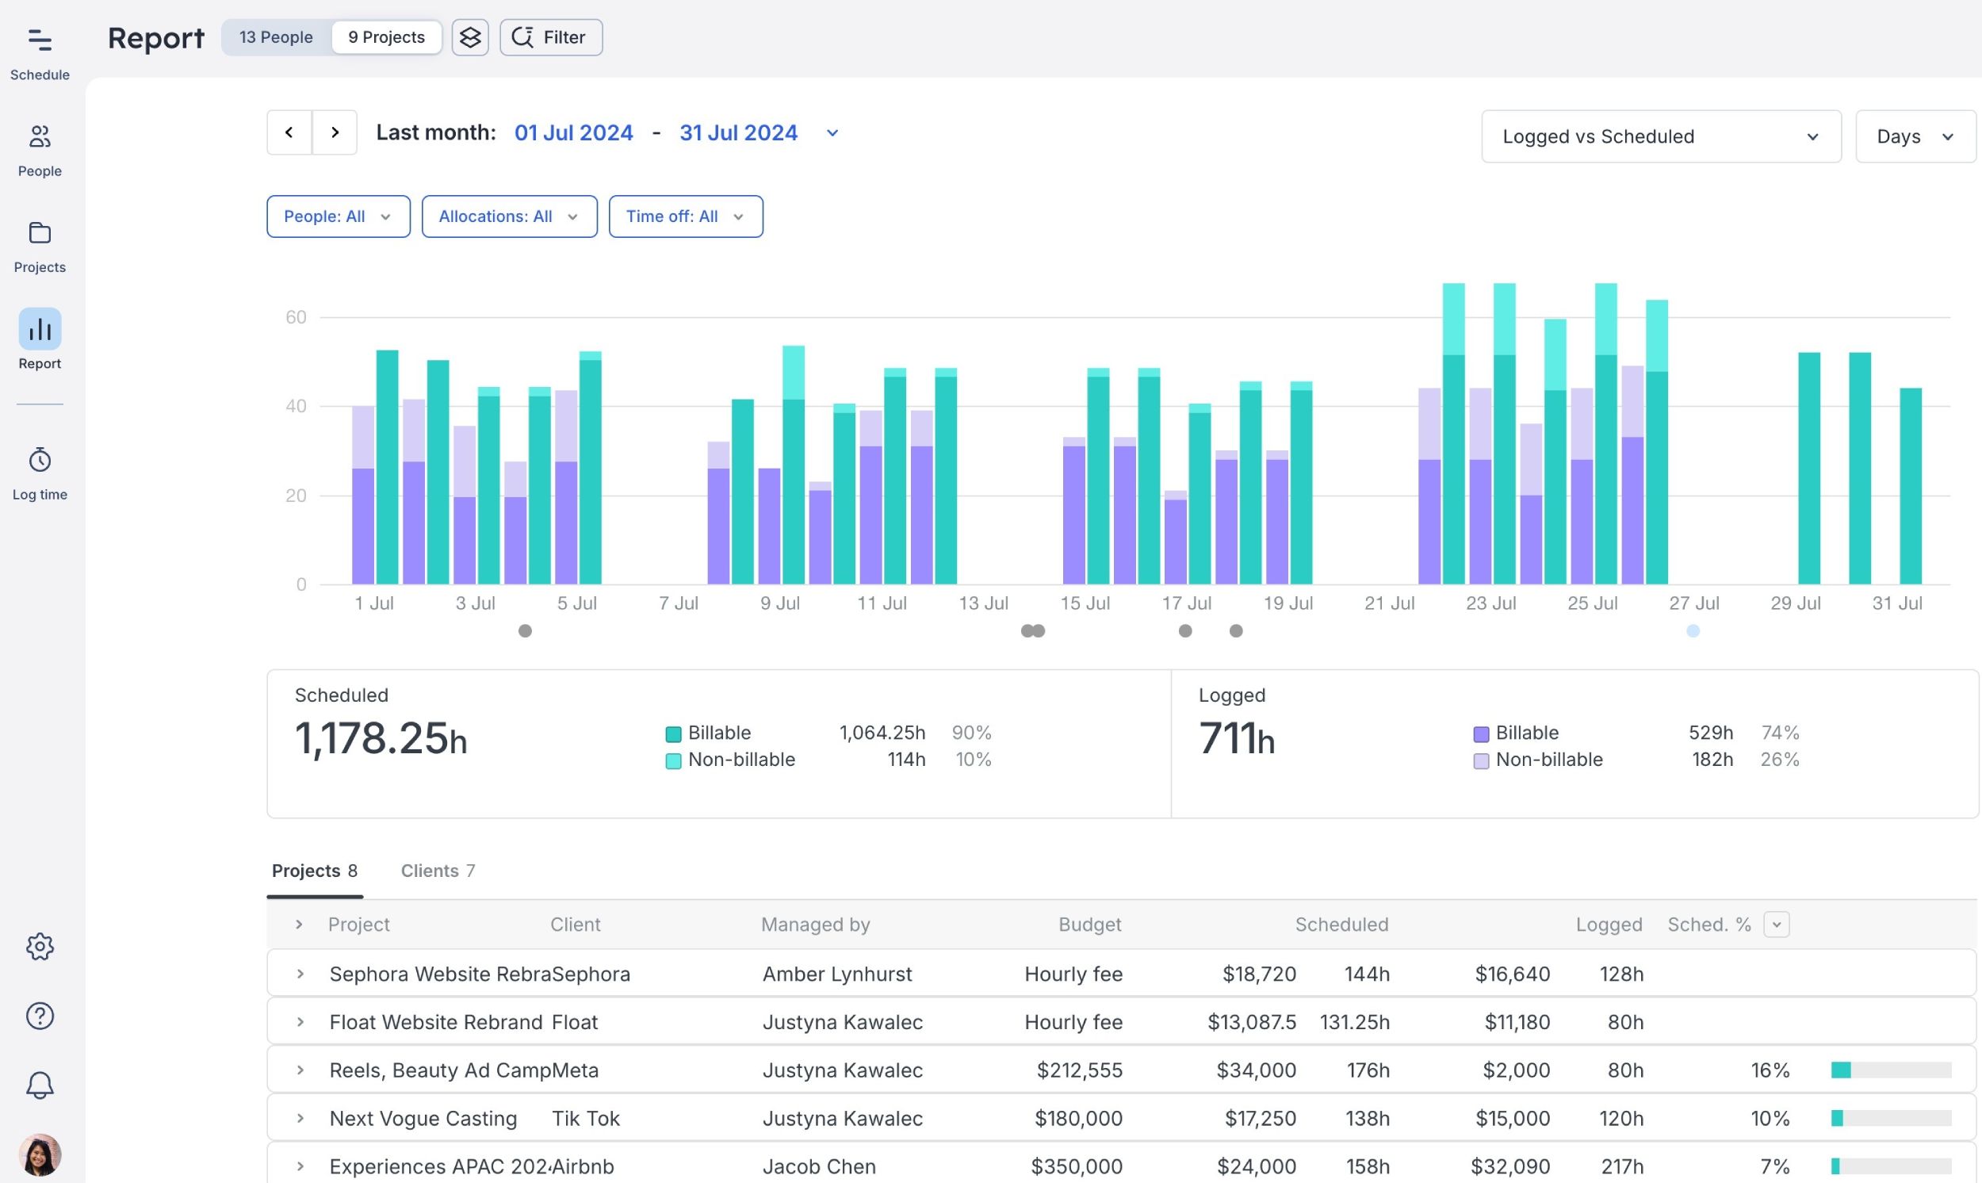Click the Reels Beauty Ad progress bar
This screenshot has width=1982, height=1183.
[1890, 1070]
